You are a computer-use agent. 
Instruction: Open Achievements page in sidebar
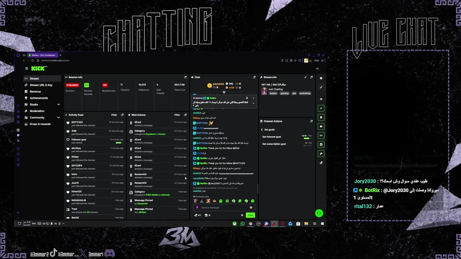(42, 98)
